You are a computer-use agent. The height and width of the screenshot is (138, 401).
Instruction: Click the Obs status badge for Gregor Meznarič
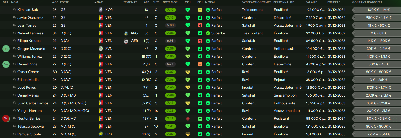click(x=6, y=49)
